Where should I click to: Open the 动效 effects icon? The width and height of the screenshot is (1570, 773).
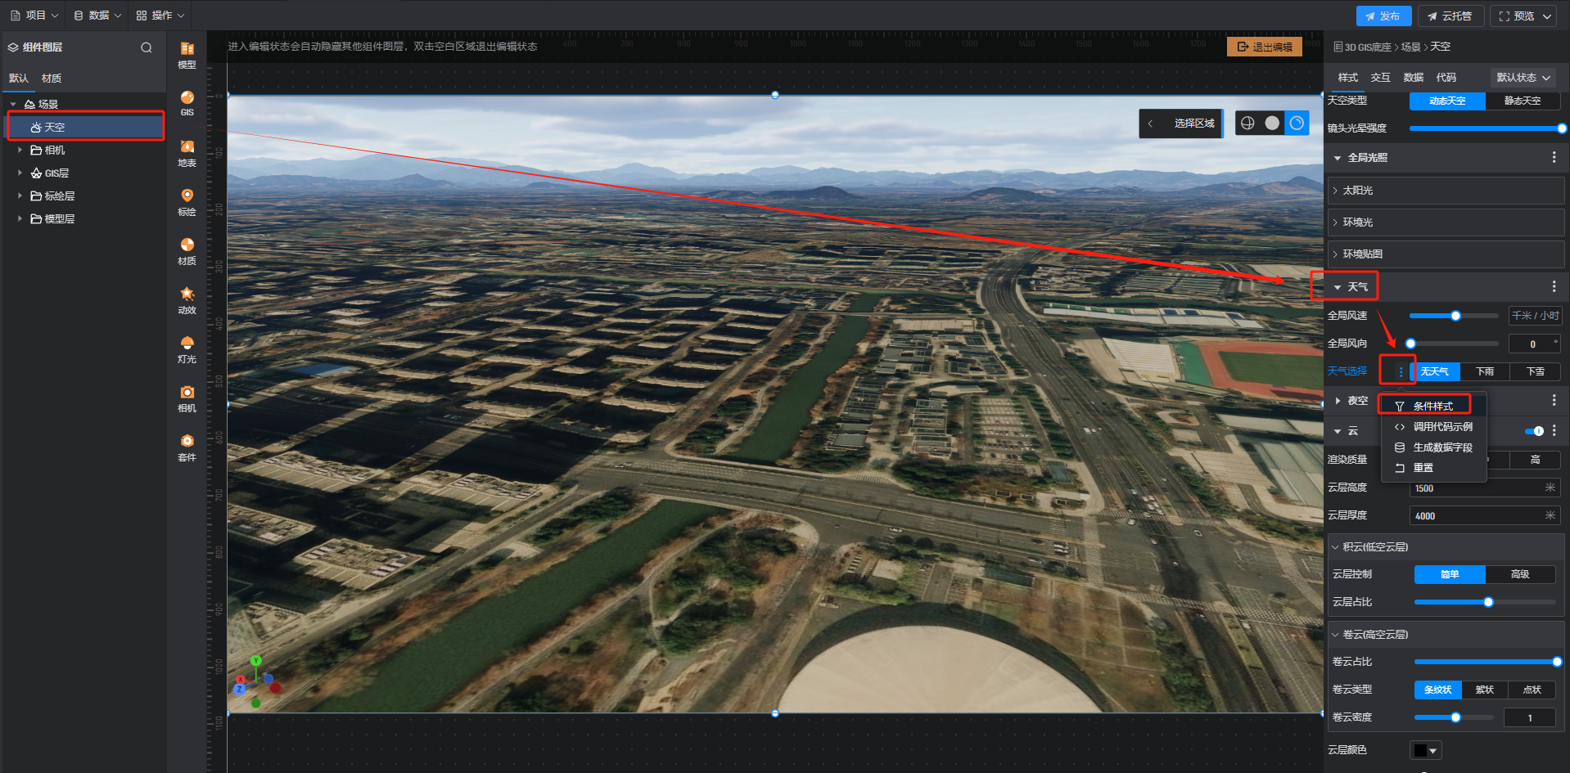[x=187, y=300]
